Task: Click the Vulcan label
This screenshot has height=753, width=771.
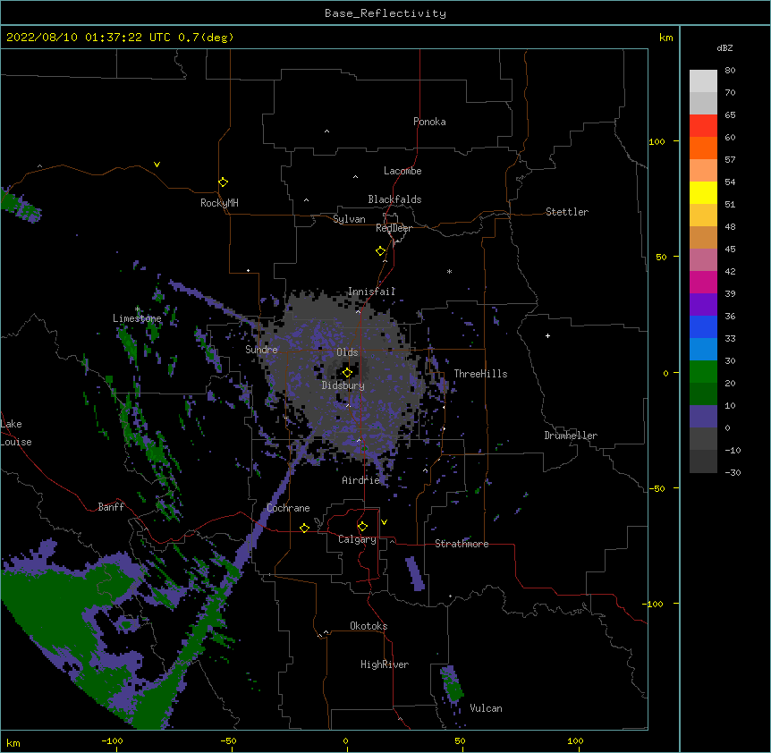Action: point(486,708)
